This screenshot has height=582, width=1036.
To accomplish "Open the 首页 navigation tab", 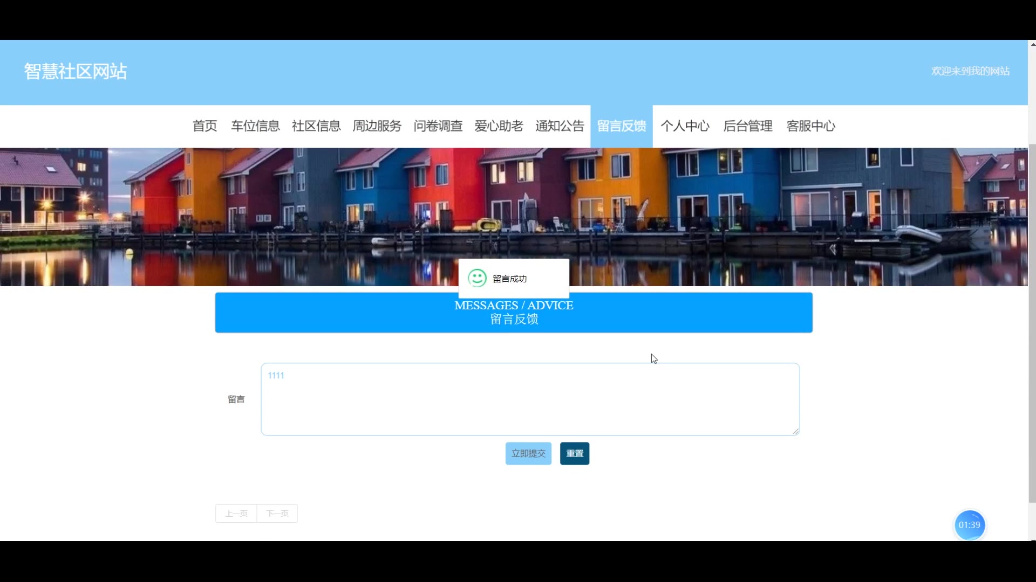I will click(205, 126).
